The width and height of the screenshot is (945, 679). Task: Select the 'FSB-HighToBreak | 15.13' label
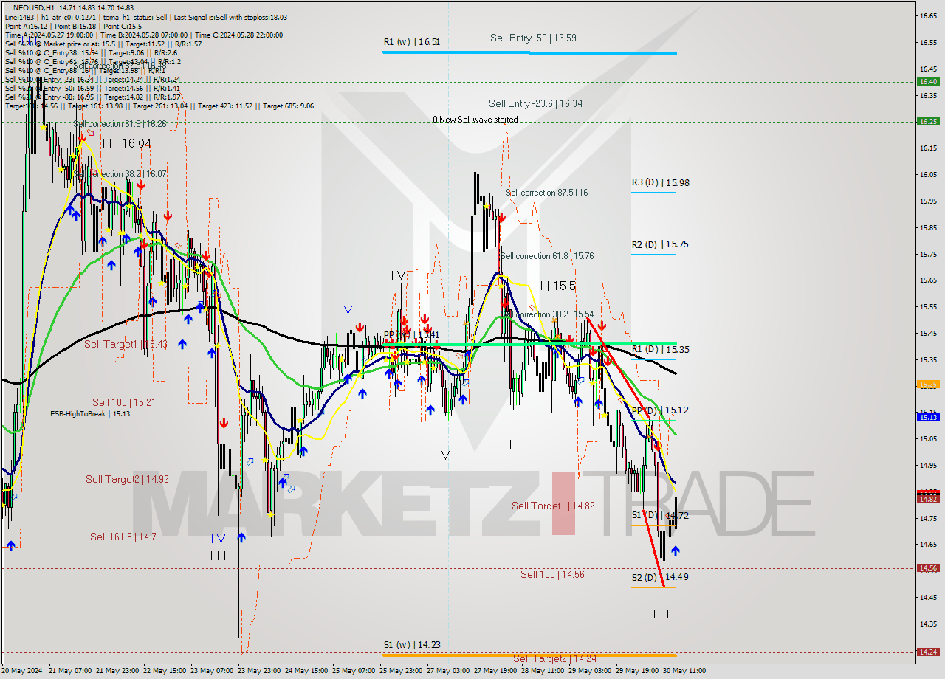point(90,414)
